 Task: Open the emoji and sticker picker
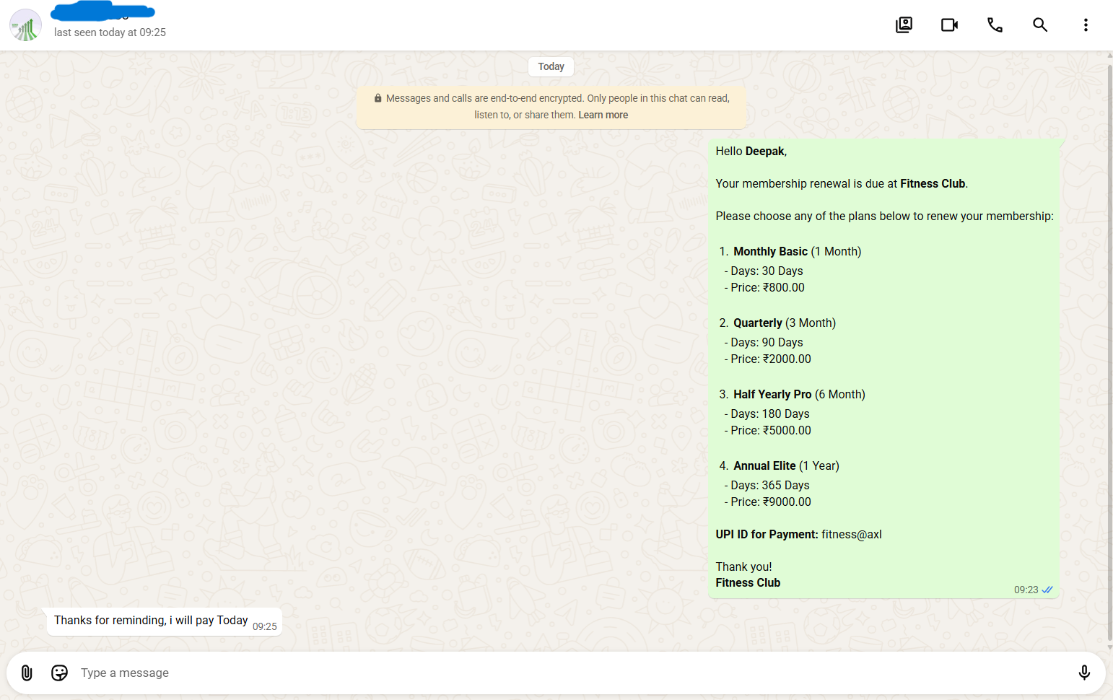coord(60,673)
